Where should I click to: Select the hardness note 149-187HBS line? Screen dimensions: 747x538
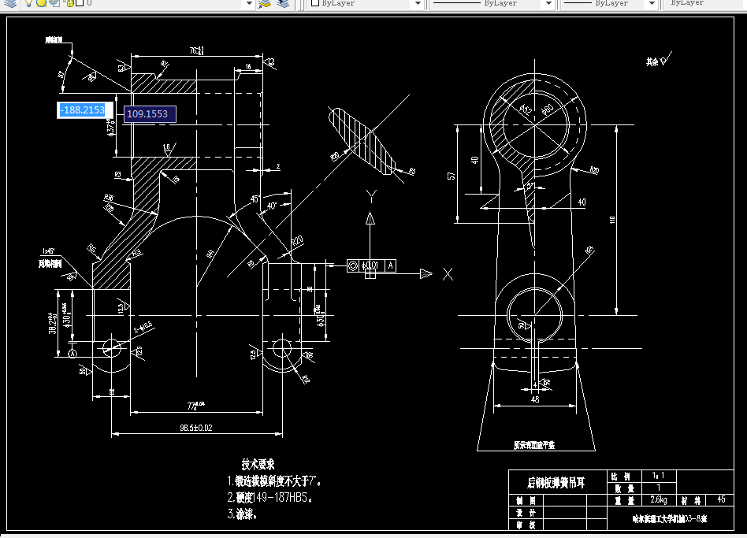[270, 498]
